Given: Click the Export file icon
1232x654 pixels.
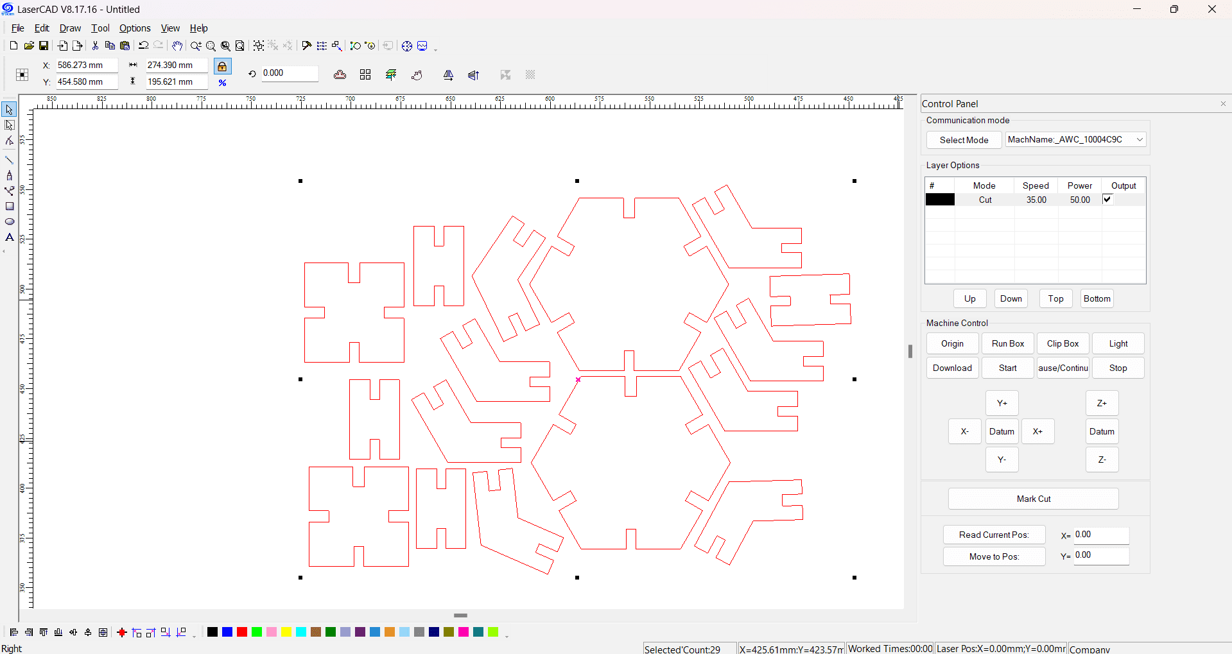Looking at the screenshot, I should [77, 46].
